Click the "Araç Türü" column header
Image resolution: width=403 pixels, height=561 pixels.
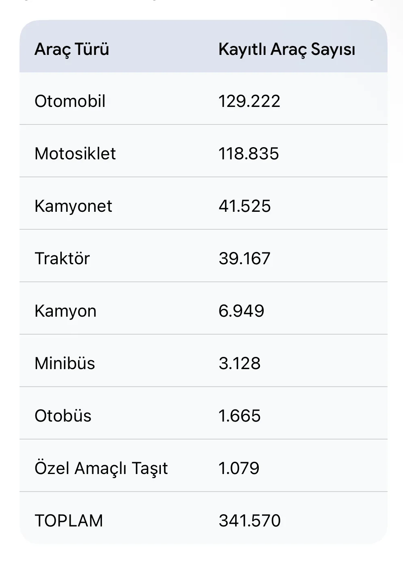(x=72, y=49)
